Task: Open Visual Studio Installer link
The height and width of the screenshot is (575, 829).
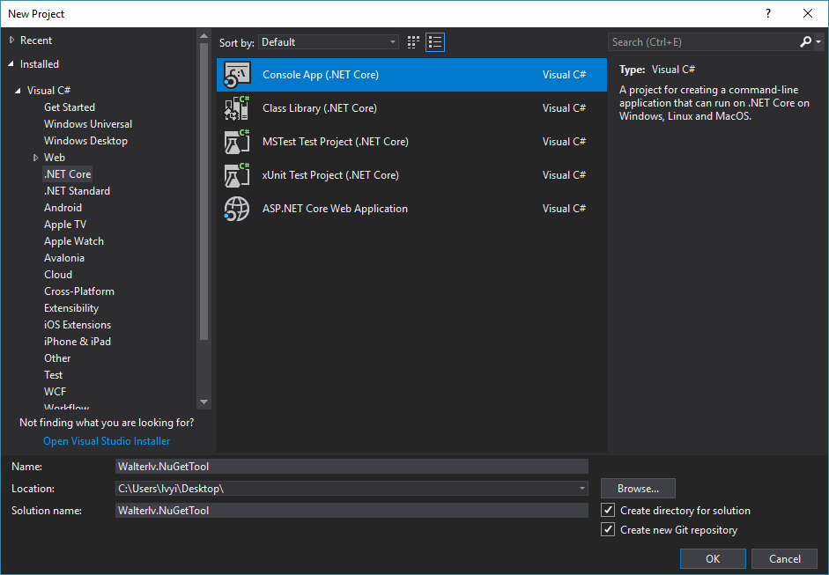Action: click(107, 441)
